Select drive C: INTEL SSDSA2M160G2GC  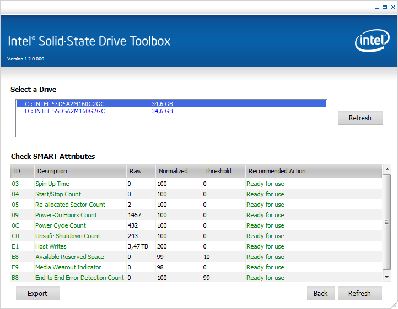[x=171, y=104]
